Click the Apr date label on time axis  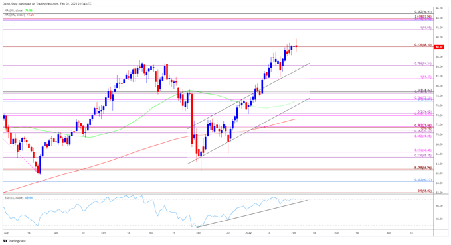(x=389, y=233)
